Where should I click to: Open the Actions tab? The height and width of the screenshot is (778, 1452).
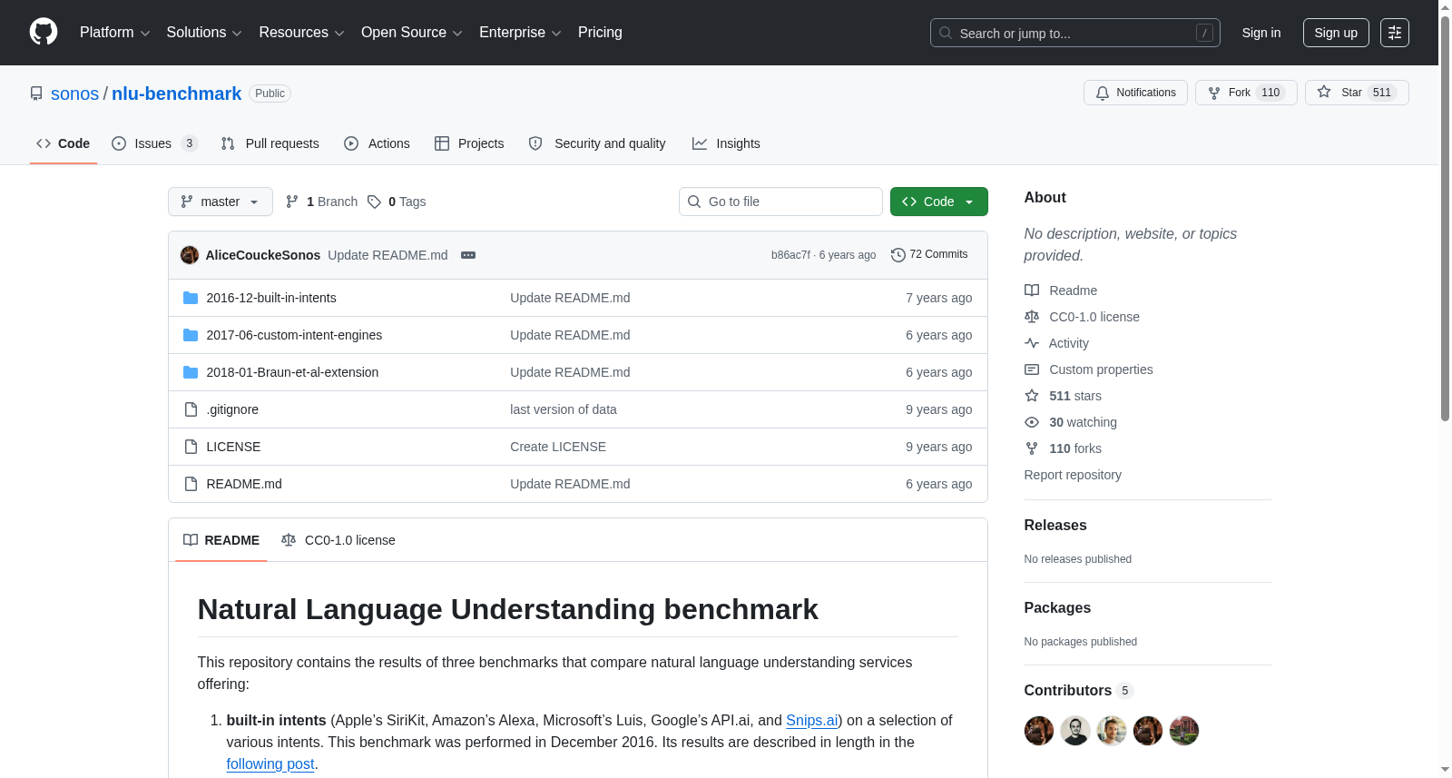(x=378, y=143)
